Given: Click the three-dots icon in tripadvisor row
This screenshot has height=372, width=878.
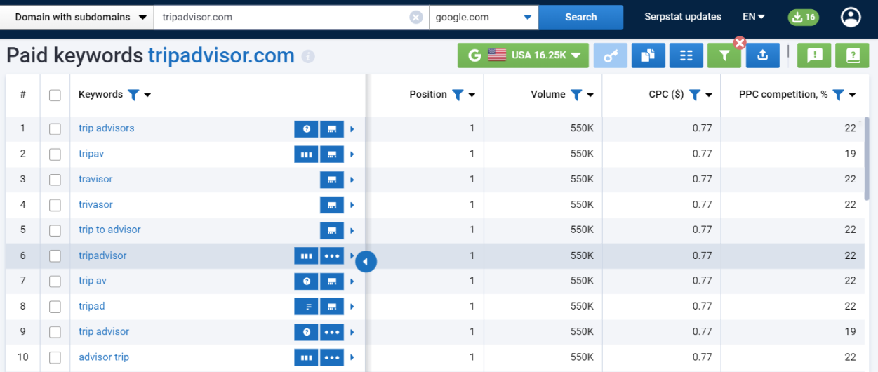Looking at the screenshot, I should (x=332, y=256).
